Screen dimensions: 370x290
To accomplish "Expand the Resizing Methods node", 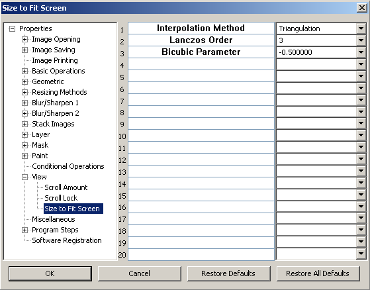I will point(24,92).
